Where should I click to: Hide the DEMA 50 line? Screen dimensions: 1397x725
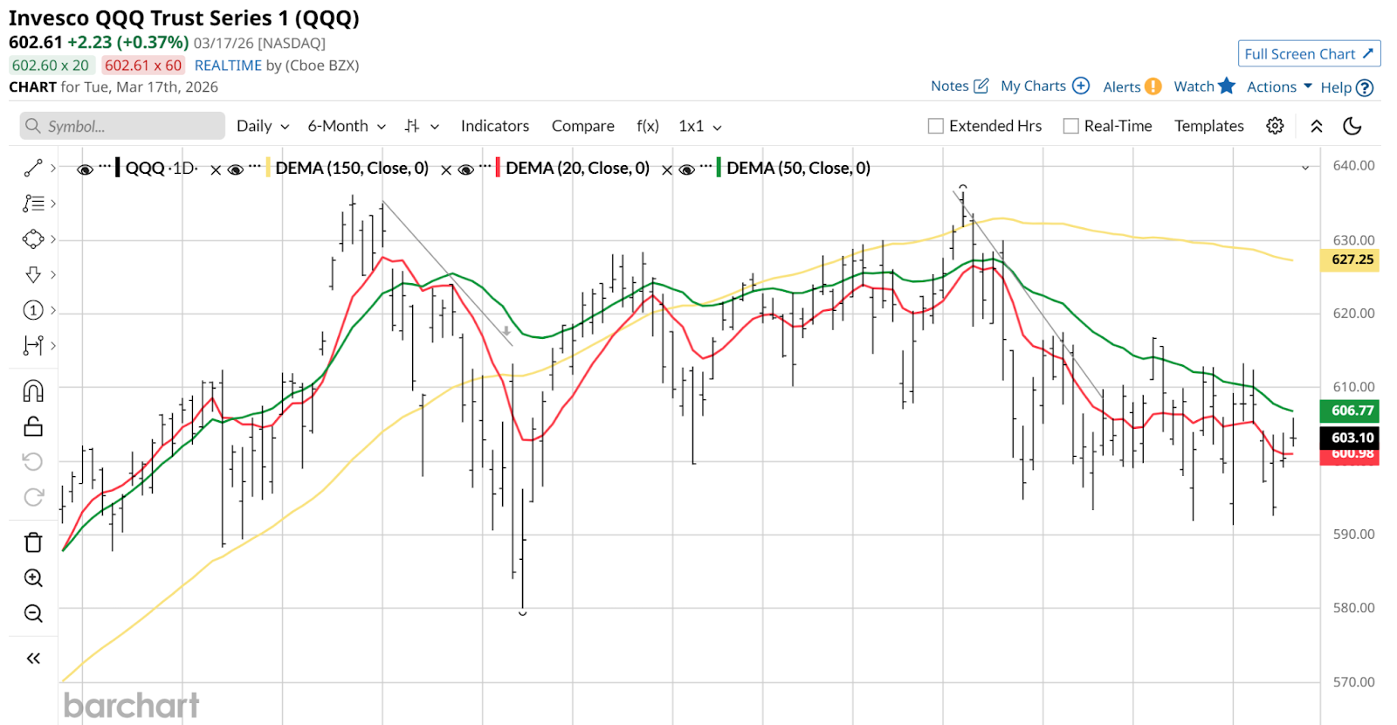(x=686, y=169)
